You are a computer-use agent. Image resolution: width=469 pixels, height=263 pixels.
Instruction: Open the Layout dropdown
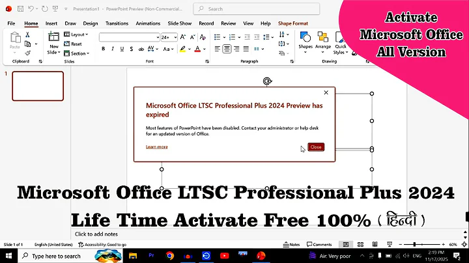76,35
